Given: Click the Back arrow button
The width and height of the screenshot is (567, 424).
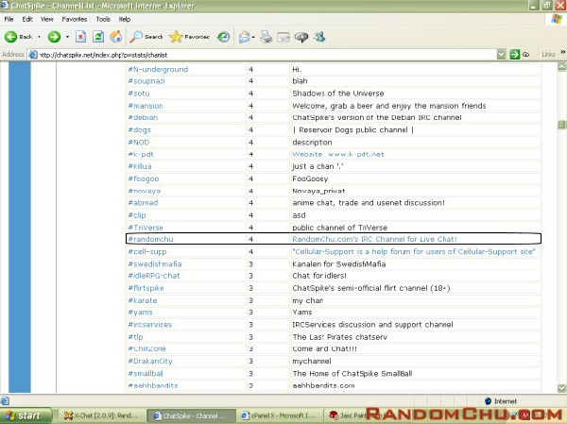Looking at the screenshot, I should (x=10, y=37).
